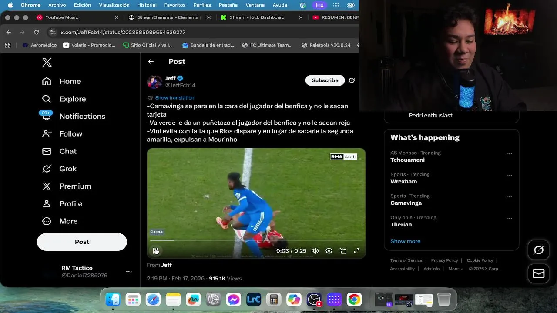Open floating messages envelope button
Viewport: 557px width, 313px height.
point(539,273)
